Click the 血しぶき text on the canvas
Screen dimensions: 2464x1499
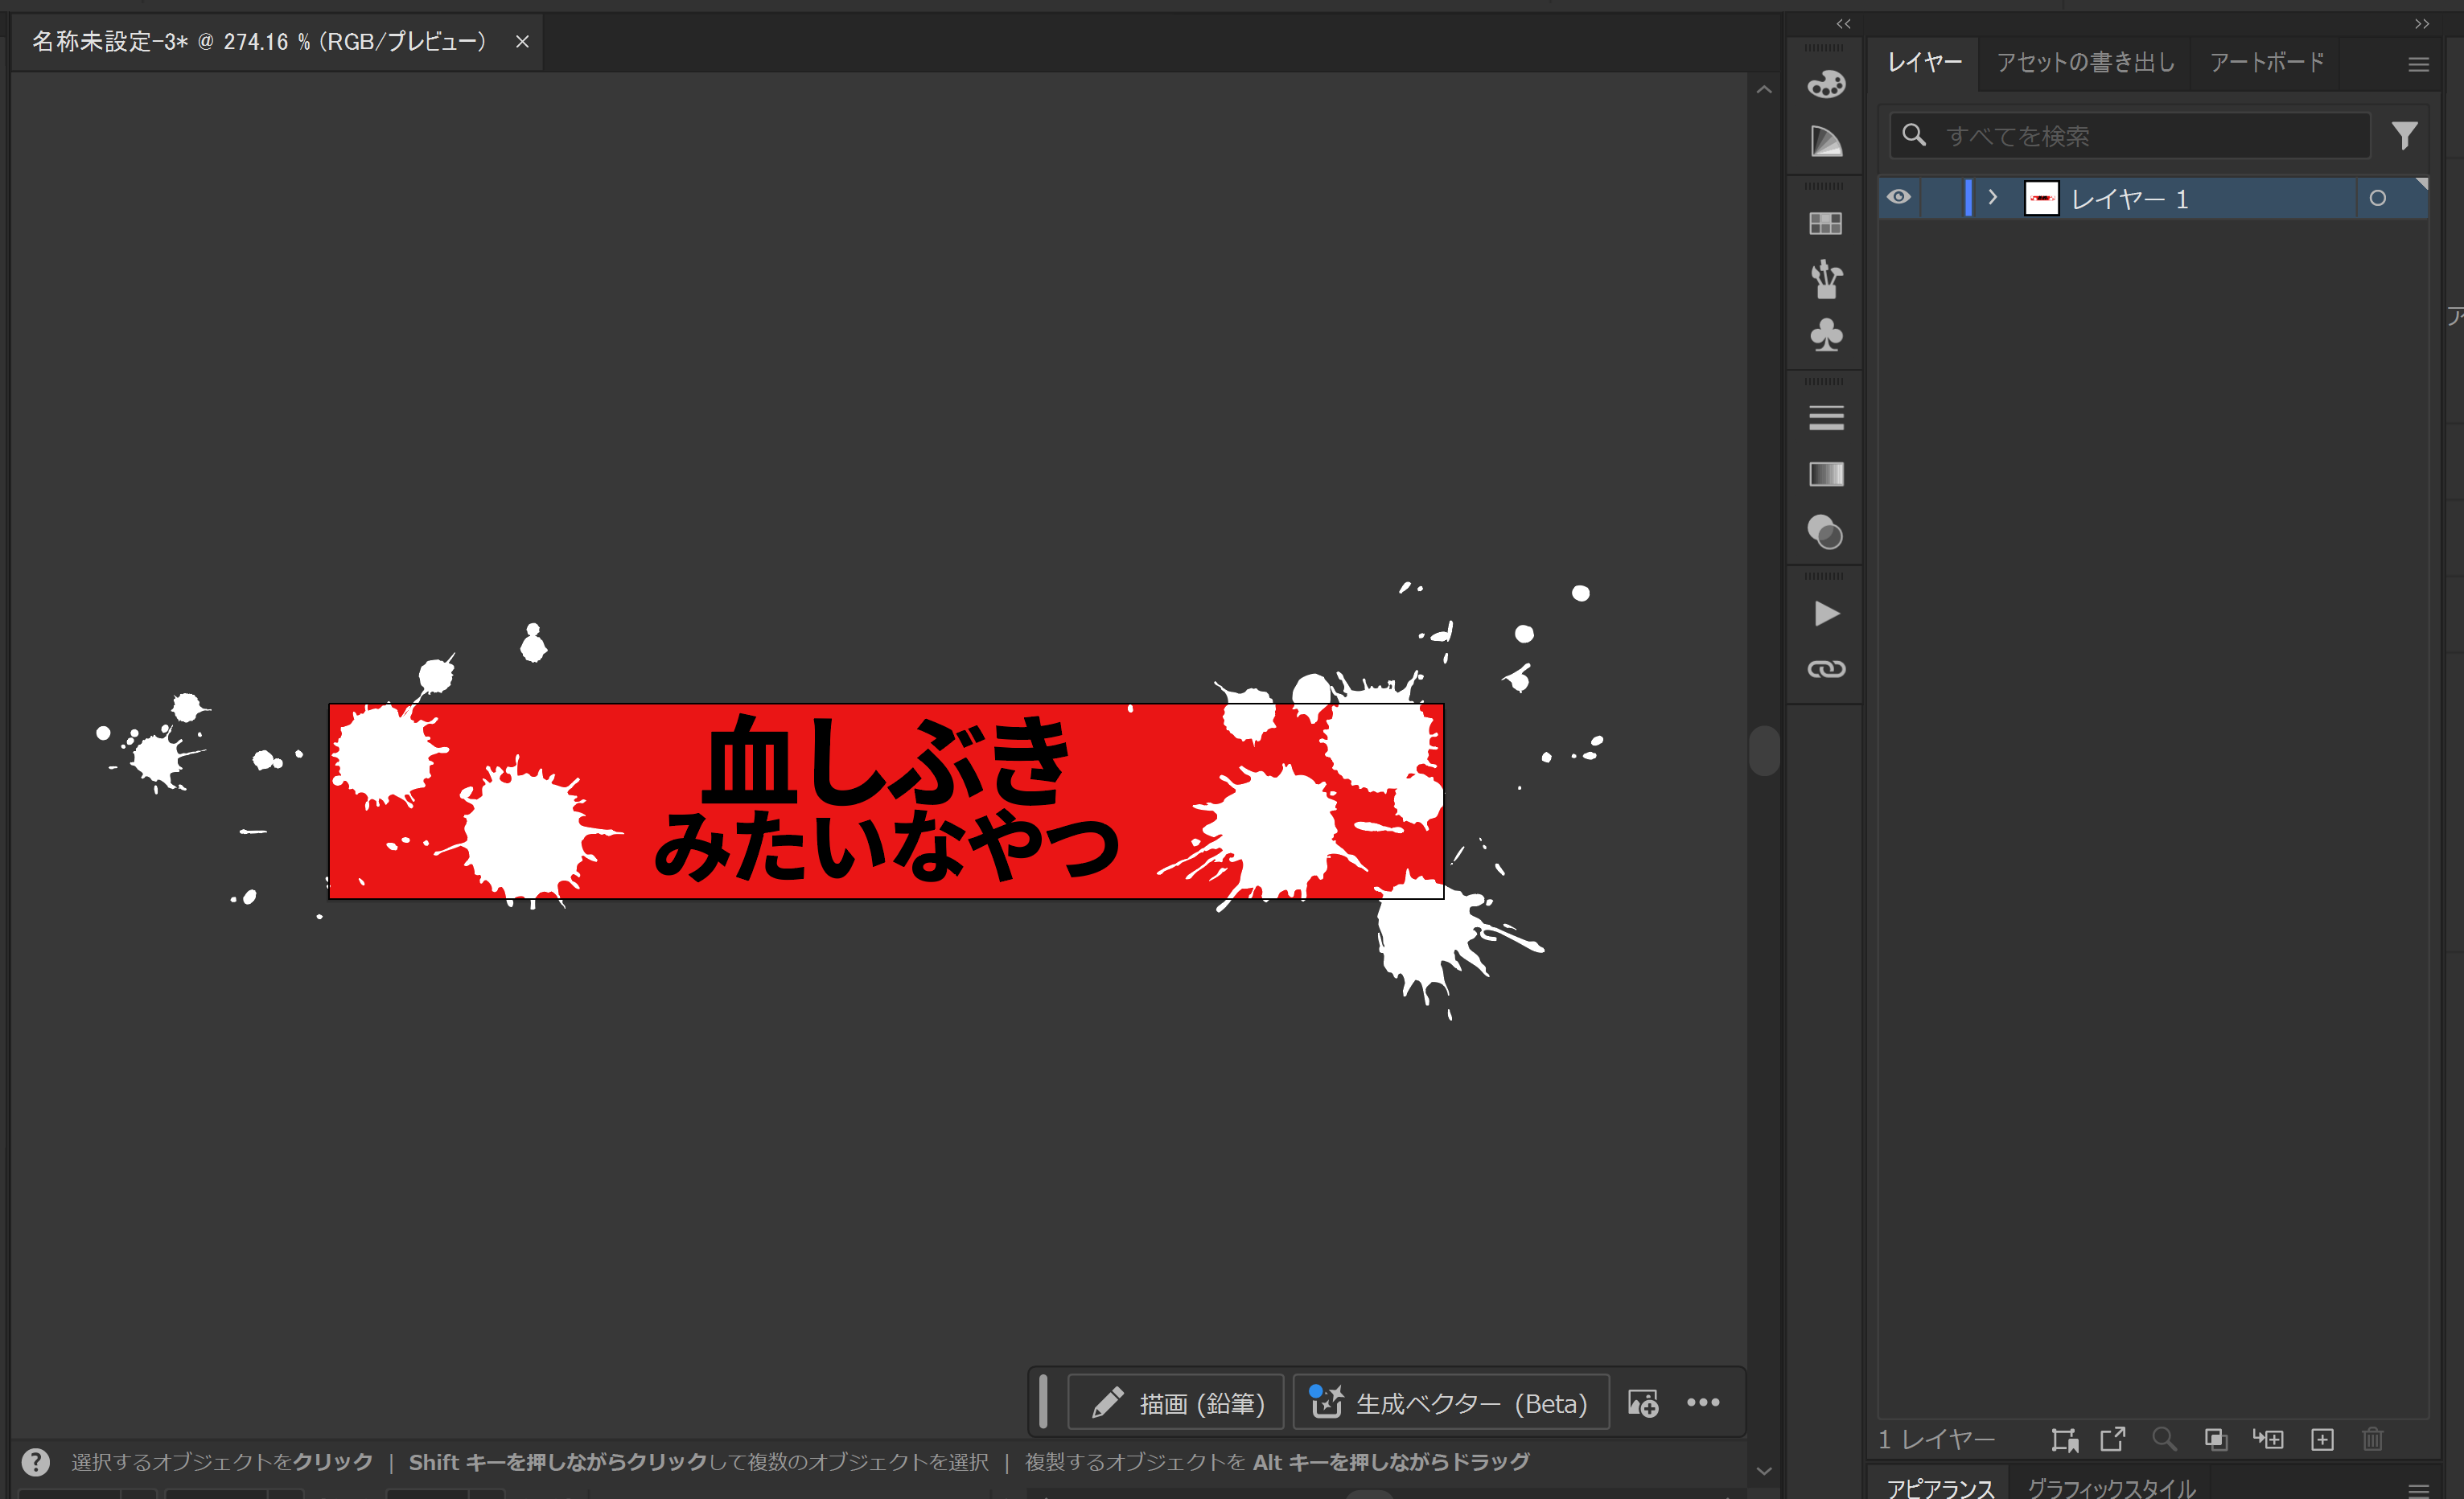[886, 761]
